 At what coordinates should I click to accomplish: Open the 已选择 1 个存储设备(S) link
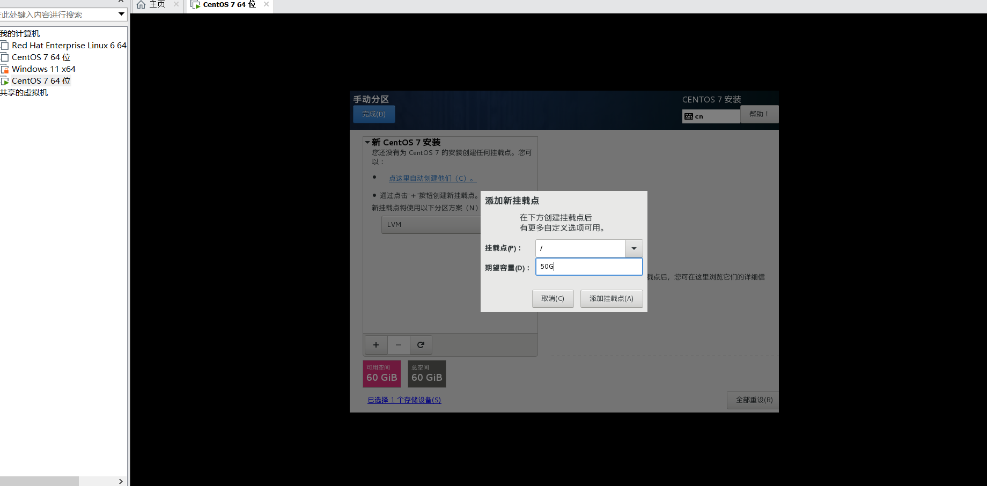pos(404,400)
